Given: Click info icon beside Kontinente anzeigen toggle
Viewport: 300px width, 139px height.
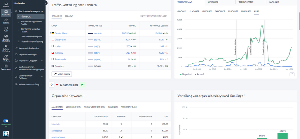Looking at the screenshot, I should click(x=168, y=16).
